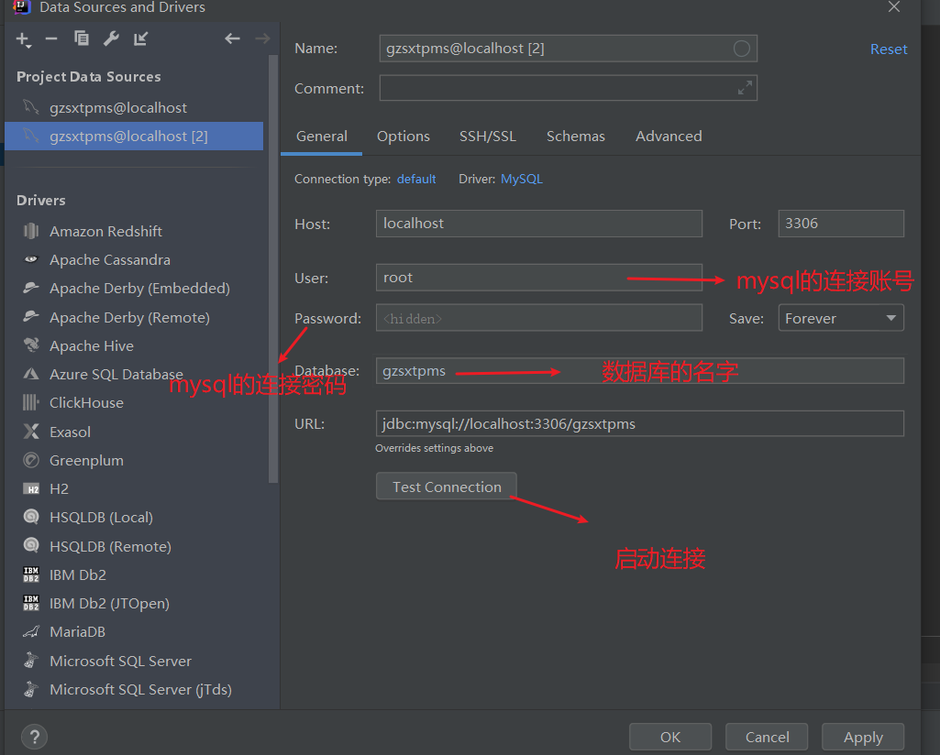Go back with the left arrow icon
The width and height of the screenshot is (940, 755).
click(232, 38)
